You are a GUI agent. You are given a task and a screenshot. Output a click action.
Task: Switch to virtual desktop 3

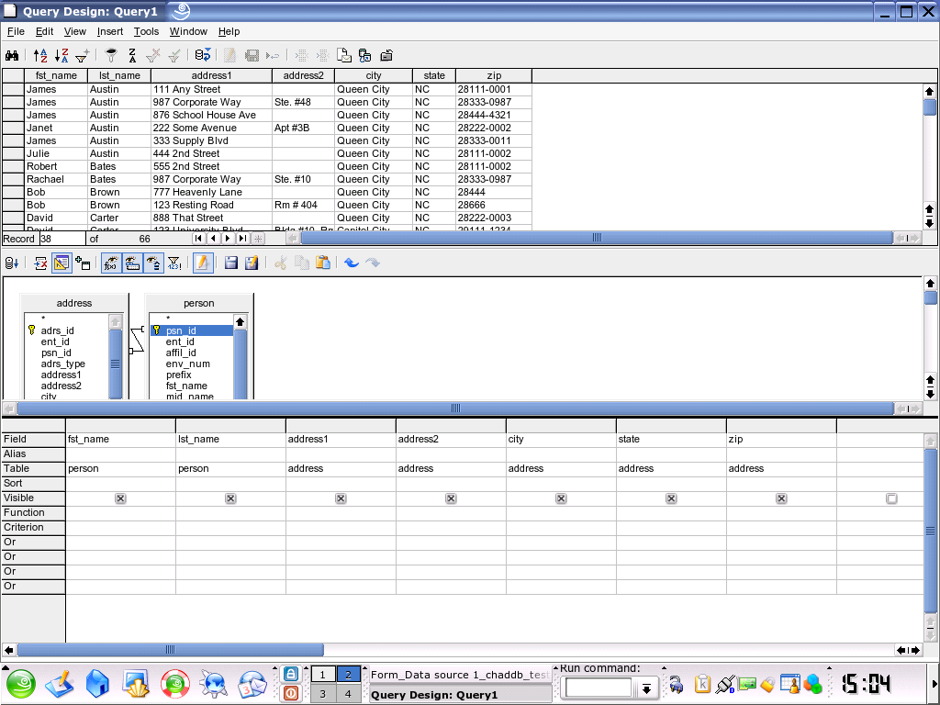(x=322, y=694)
